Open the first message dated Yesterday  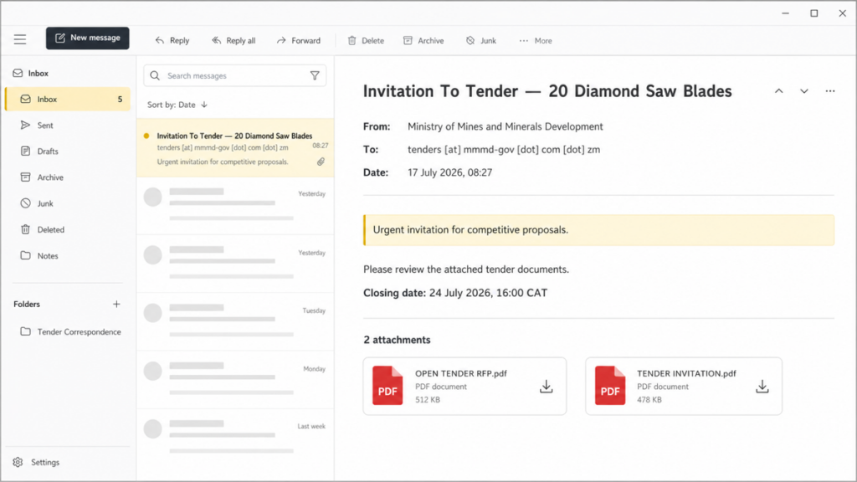pos(235,206)
